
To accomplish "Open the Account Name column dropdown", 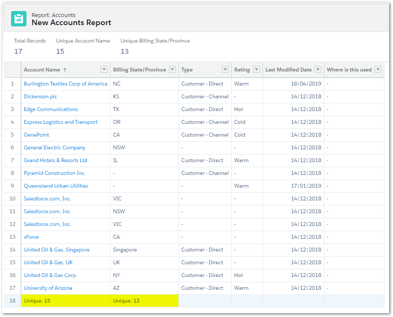I will [x=104, y=69].
